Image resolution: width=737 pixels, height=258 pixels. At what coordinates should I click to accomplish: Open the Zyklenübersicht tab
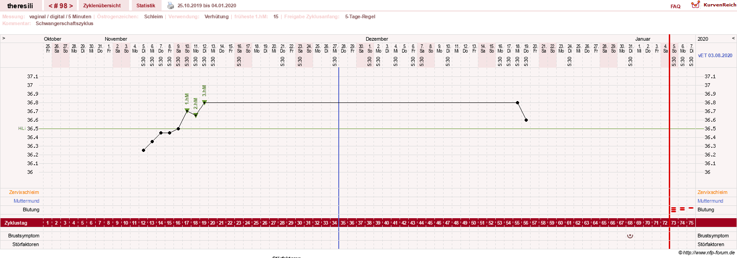point(102,5)
